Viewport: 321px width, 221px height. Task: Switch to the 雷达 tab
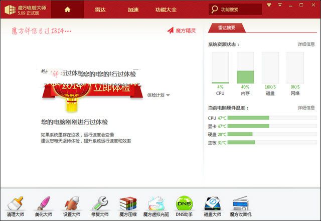pyautogui.click(x=100, y=9)
